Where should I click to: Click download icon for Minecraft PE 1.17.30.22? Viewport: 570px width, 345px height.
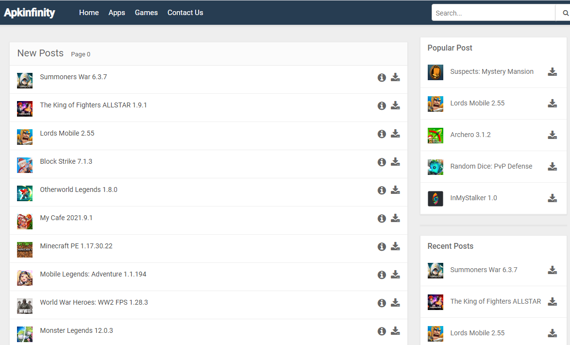pos(395,246)
